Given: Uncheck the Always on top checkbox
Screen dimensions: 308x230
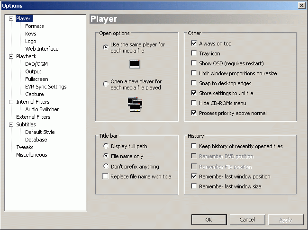Looking at the screenshot, I should [x=194, y=44].
